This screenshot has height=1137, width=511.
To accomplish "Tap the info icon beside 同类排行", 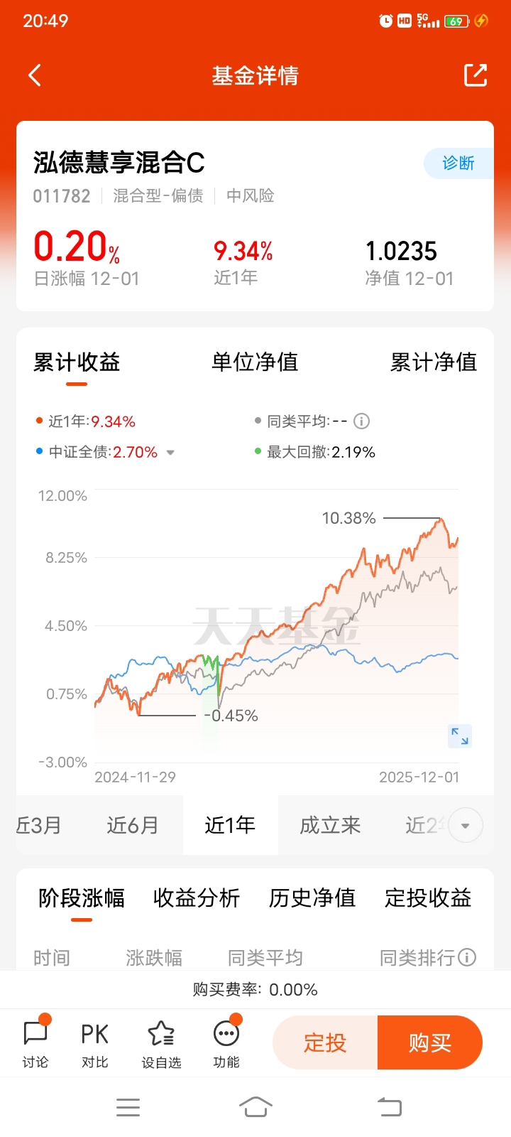I will 467,957.
